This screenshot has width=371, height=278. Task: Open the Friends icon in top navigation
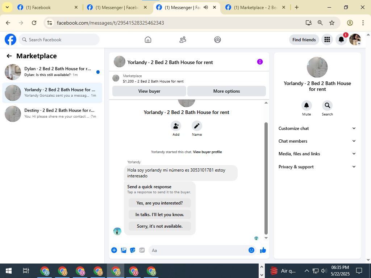(183, 40)
